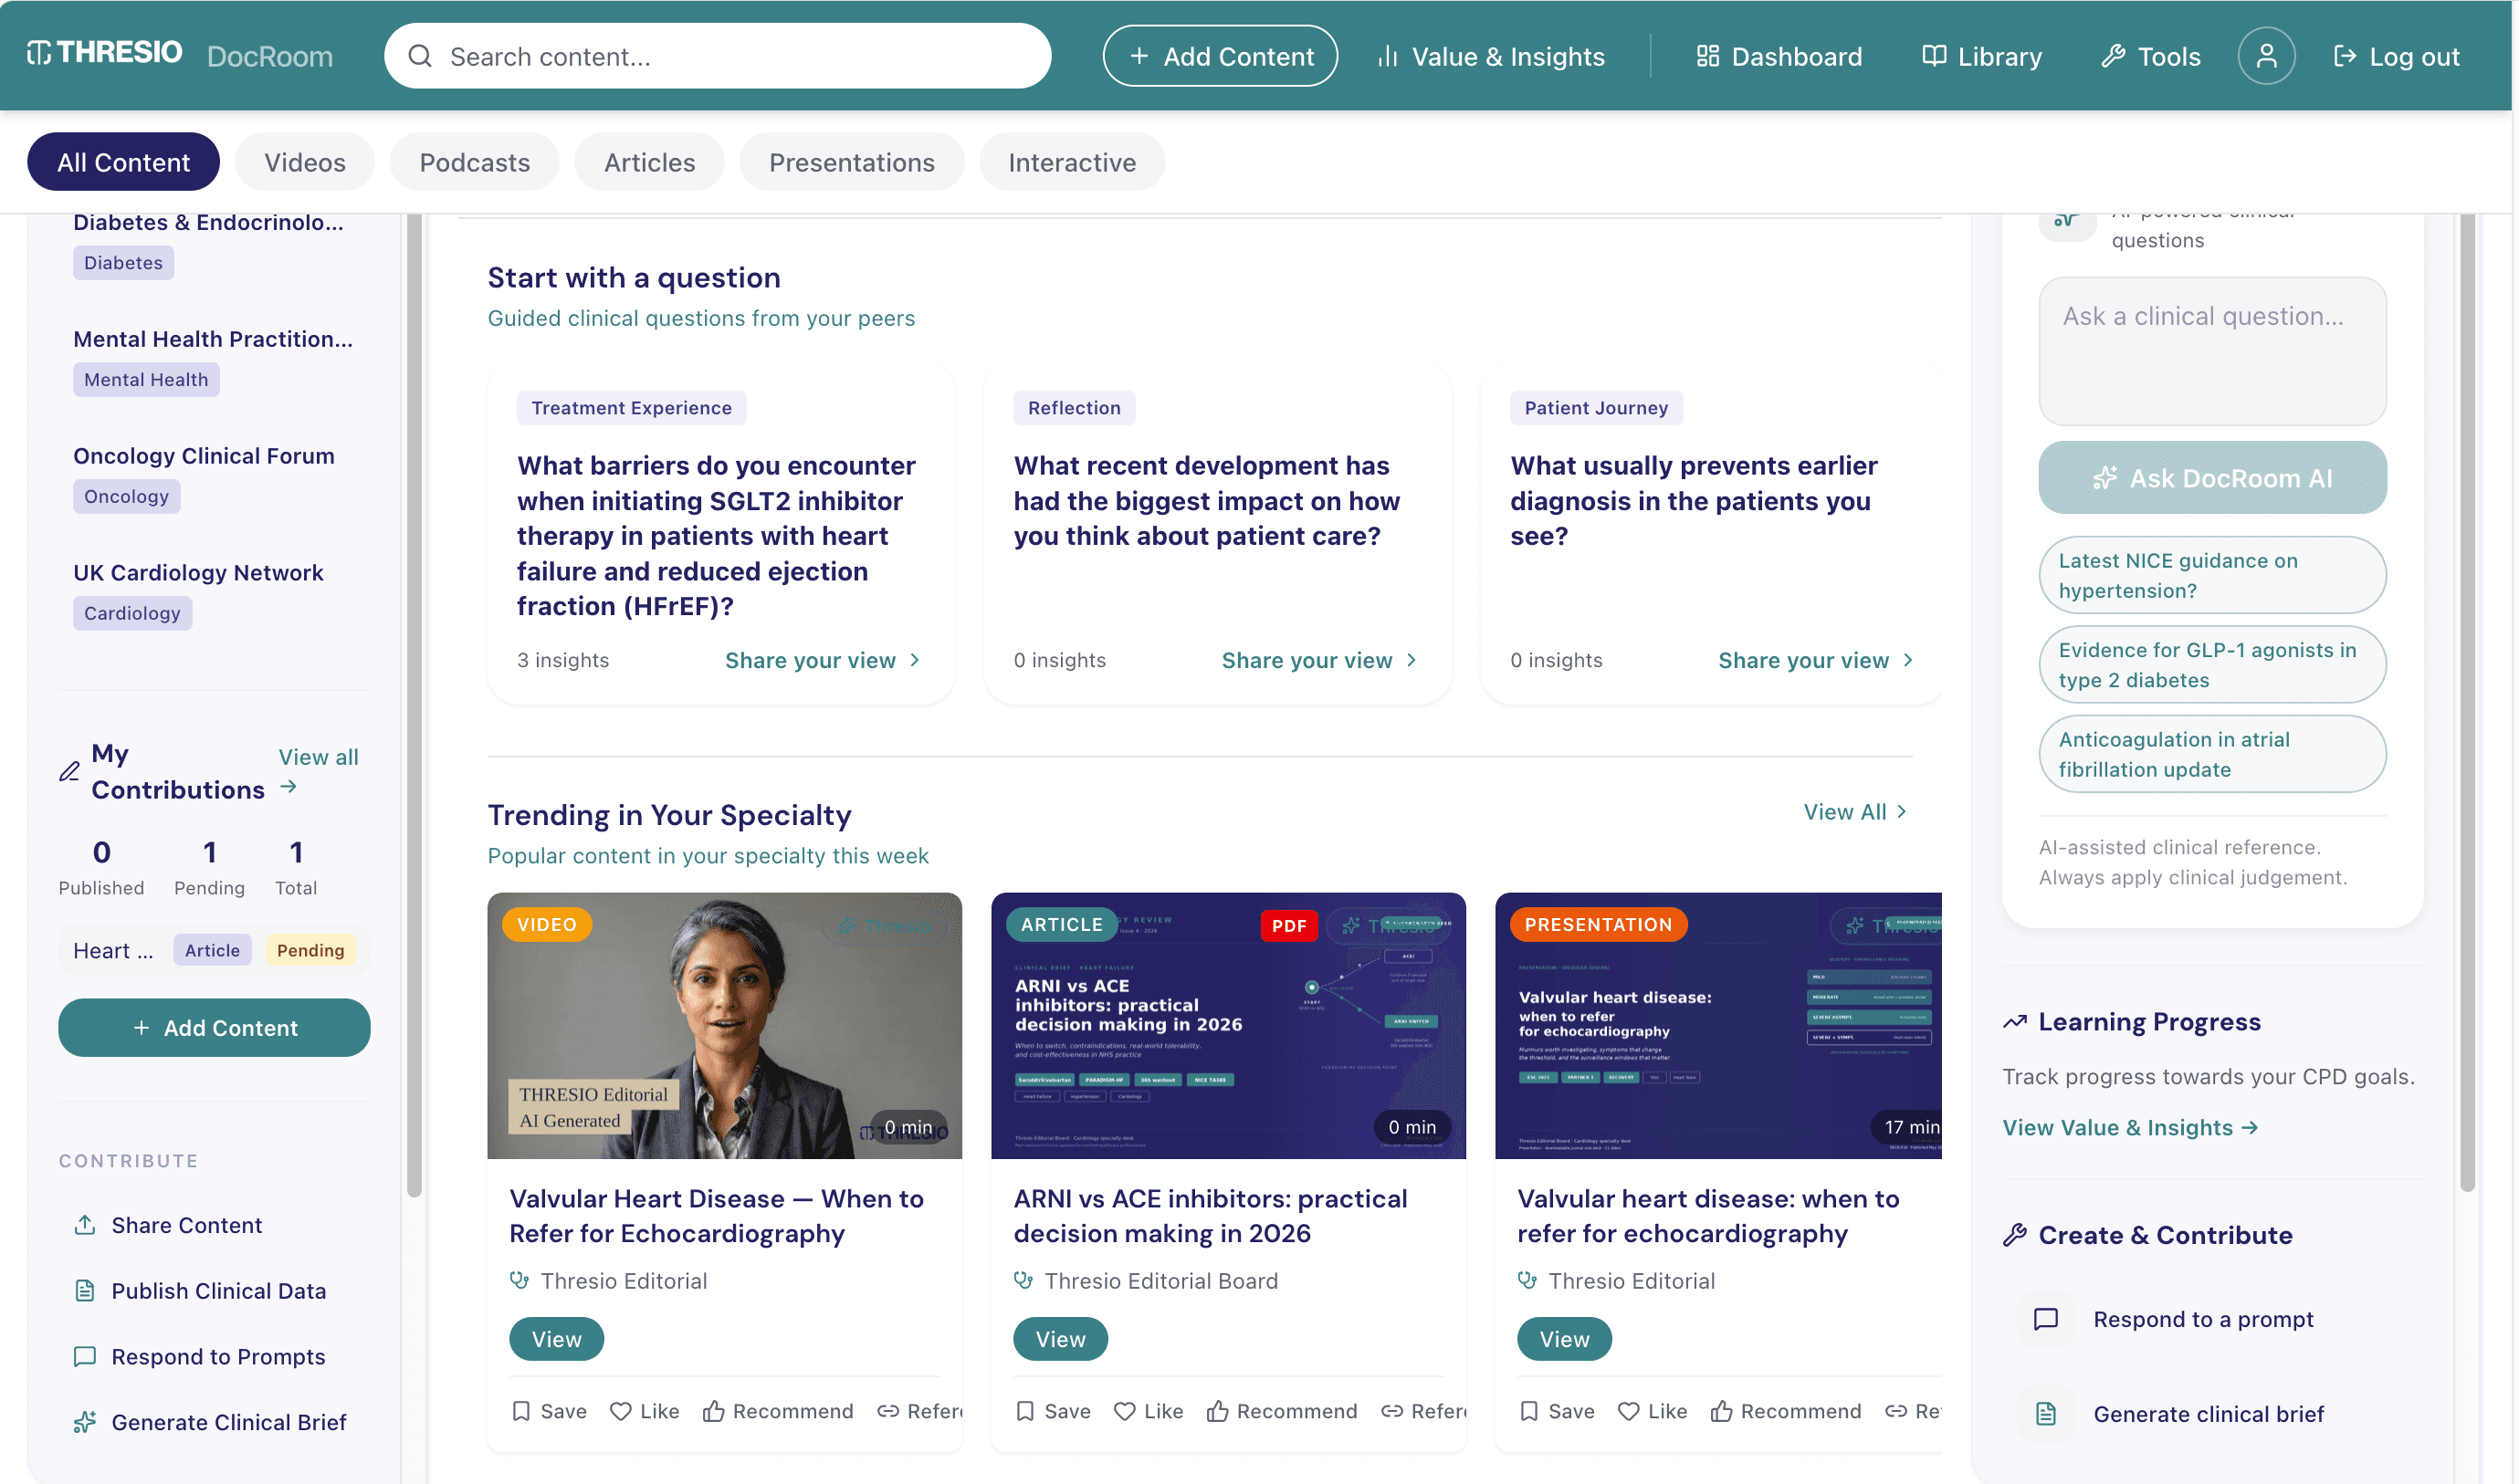Select the All Content tab

click(x=123, y=162)
